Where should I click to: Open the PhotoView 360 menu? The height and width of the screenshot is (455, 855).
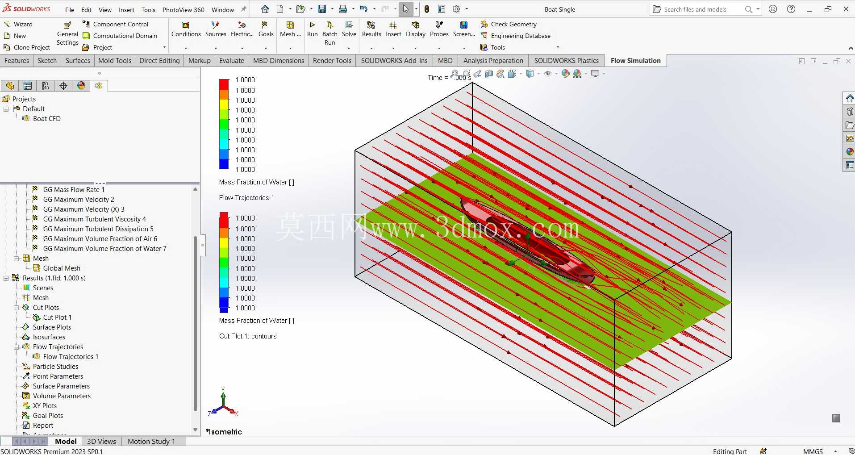point(183,9)
